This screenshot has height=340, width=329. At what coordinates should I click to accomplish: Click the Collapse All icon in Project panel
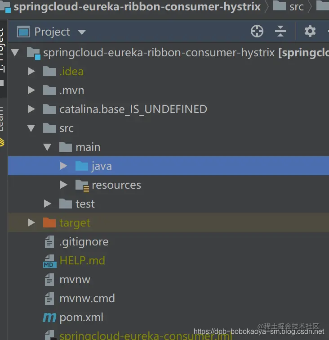tap(280, 31)
